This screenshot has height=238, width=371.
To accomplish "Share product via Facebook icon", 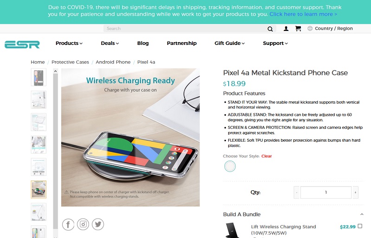I will pos(68,224).
